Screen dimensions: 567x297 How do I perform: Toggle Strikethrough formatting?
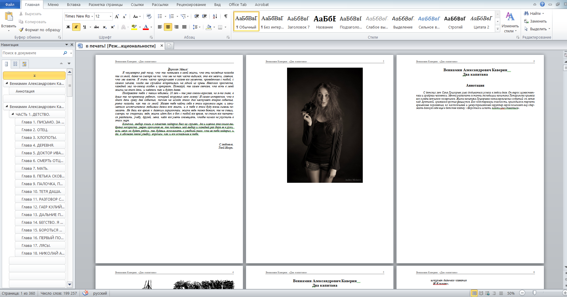click(96, 27)
